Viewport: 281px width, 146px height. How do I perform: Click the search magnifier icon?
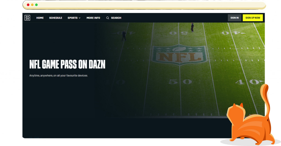click(108, 18)
